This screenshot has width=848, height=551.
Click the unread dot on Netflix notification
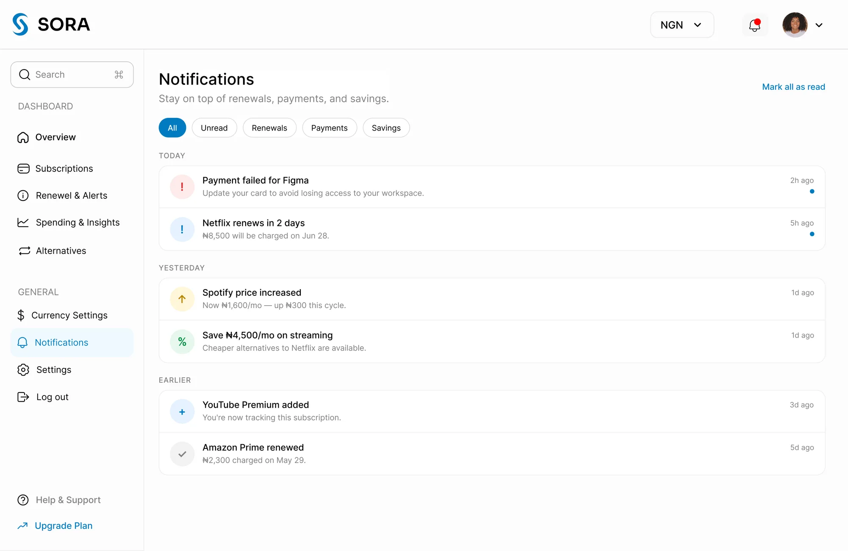click(x=812, y=234)
